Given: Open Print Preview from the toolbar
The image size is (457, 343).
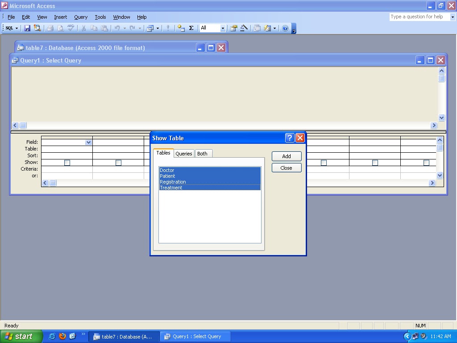Looking at the screenshot, I should pos(60,28).
